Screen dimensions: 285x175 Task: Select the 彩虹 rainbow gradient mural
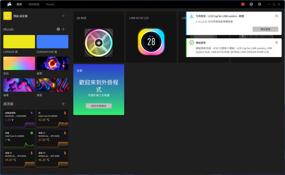pos(19,63)
